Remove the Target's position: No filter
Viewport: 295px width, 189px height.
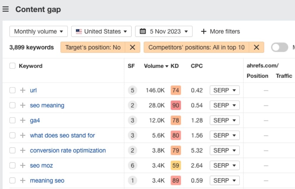(132, 47)
